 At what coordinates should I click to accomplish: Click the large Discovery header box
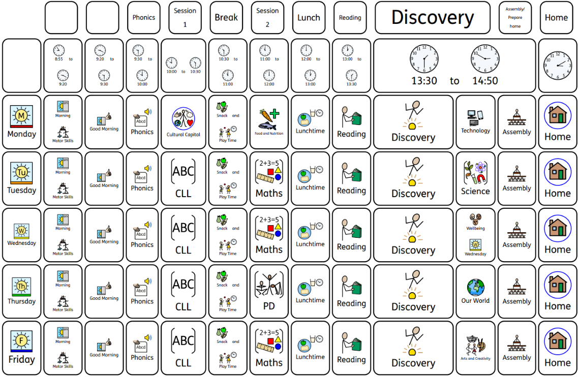click(x=432, y=18)
